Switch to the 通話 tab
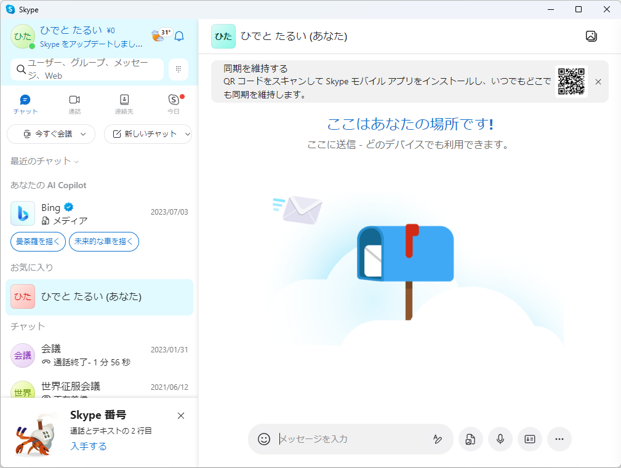Screen dimensions: 621x468 [x=74, y=105]
